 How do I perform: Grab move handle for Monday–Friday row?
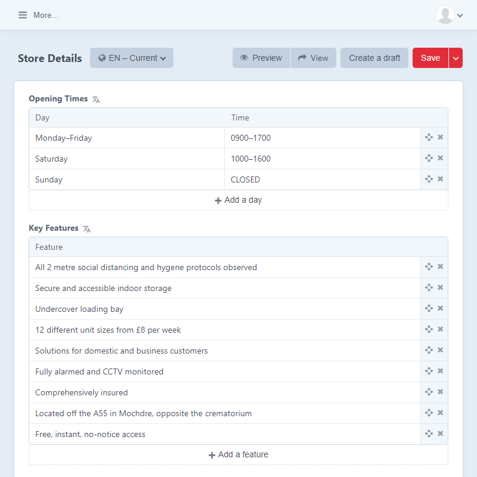[x=429, y=137]
